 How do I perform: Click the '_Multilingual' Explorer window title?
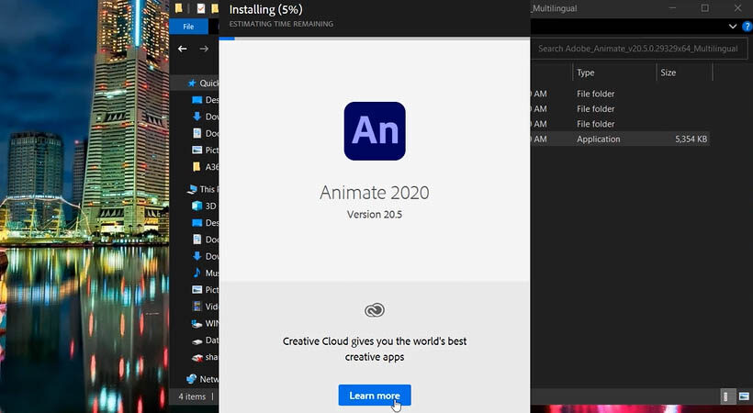pos(555,8)
